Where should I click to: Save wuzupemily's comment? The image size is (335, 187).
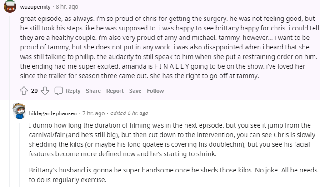pos(135,91)
